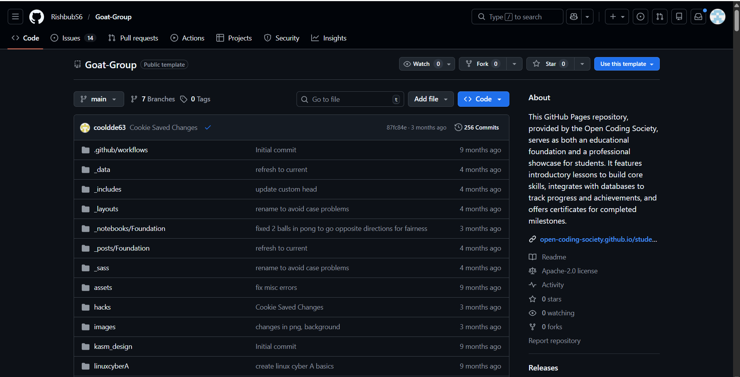Open the linuxcyberA folder
Viewport: 740px width, 377px height.
111,366
